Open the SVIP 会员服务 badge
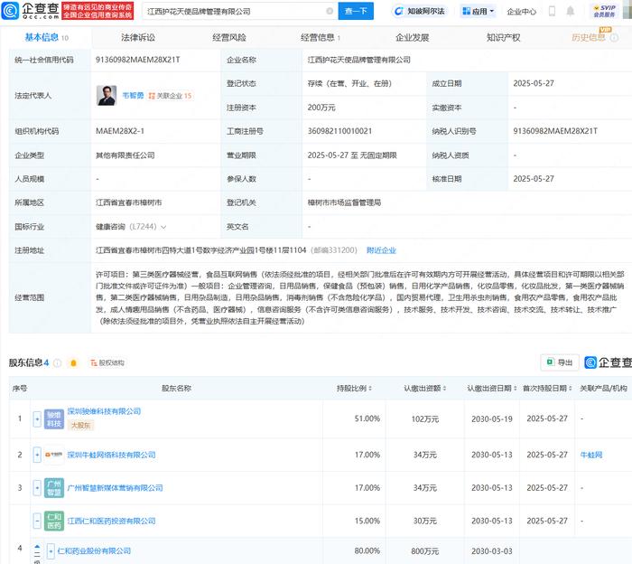This screenshot has width=632, height=564. pyautogui.click(x=604, y=11)
